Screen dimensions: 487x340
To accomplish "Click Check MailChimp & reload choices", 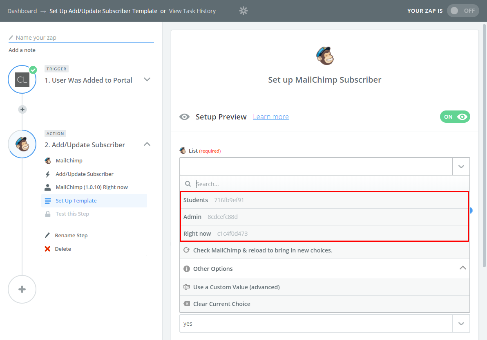I will point(324,250).
